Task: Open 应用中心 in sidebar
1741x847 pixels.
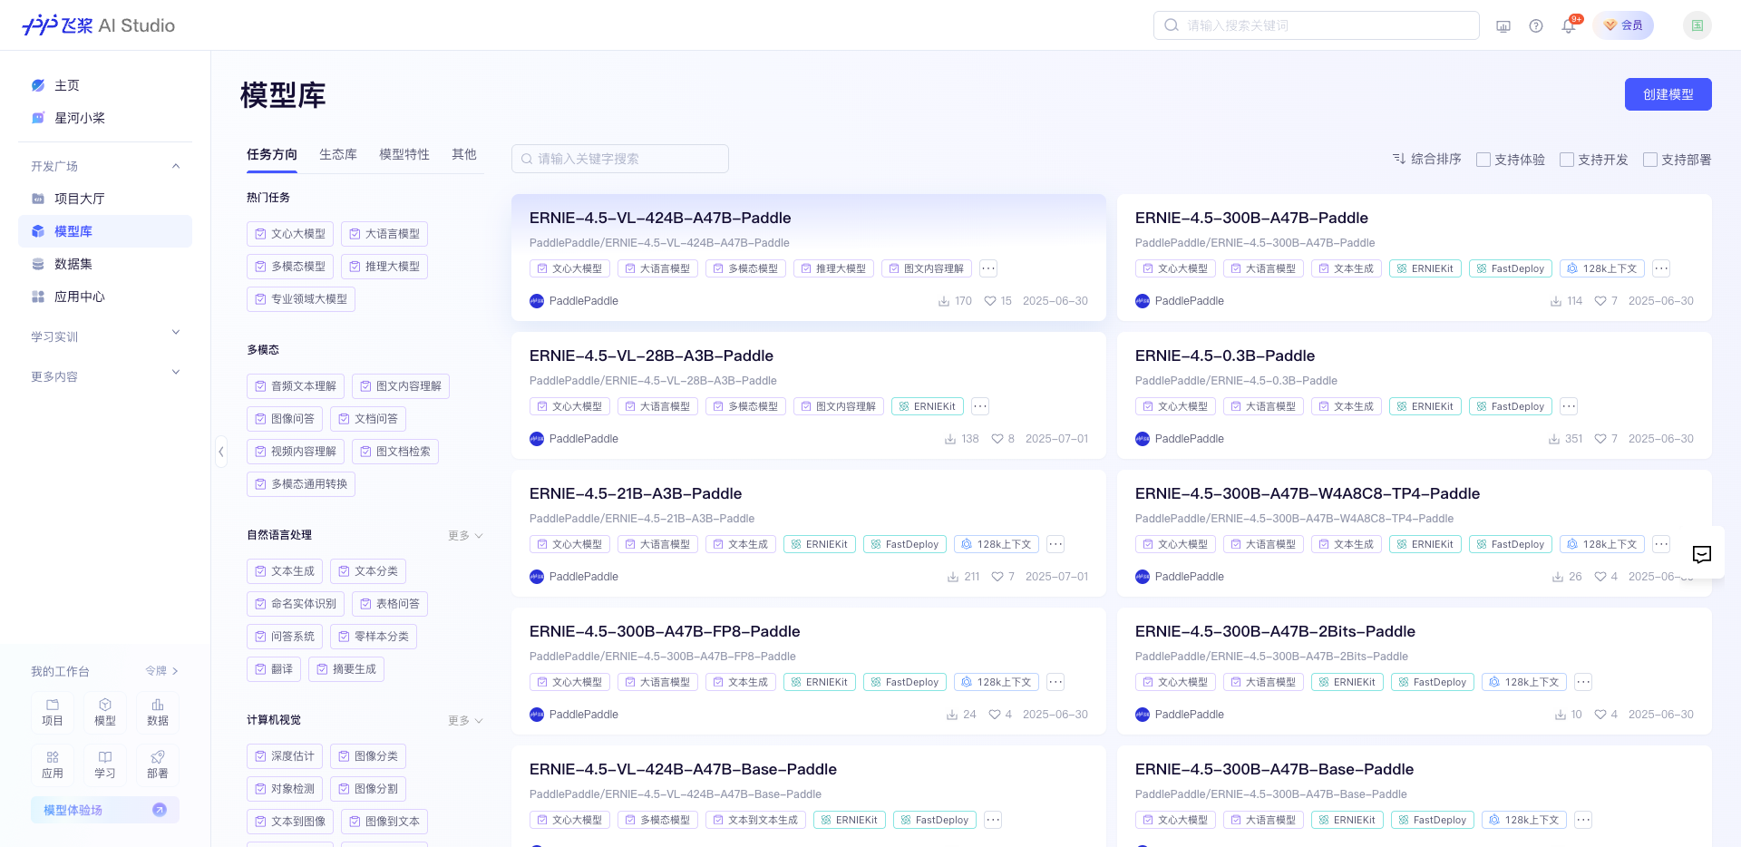Action: tap(105, 297)
